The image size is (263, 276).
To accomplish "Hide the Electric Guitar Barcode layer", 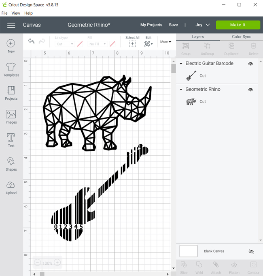I will [250, 64].
